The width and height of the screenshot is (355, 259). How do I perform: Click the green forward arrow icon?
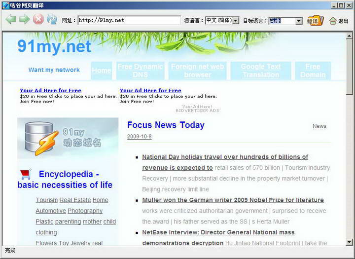coord(25,20)
